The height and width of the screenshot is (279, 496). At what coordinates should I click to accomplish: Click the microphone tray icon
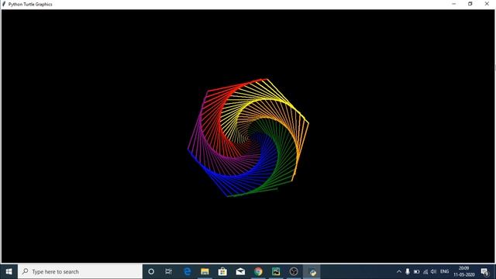[408, 271]
